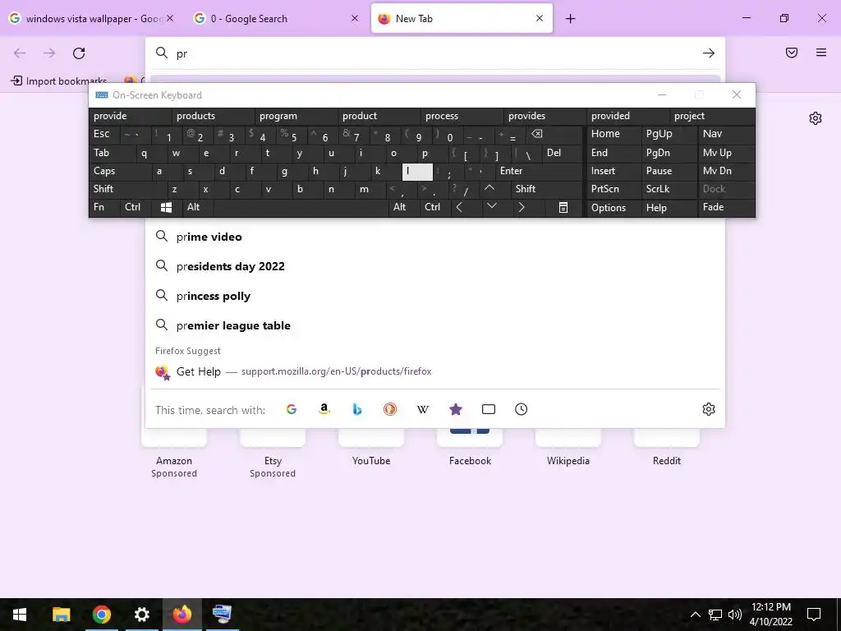The width and height of the screenshot is (841, 631).
Task: Click the Windows logo key on keyboard
Action: click(x=166, y=208)
